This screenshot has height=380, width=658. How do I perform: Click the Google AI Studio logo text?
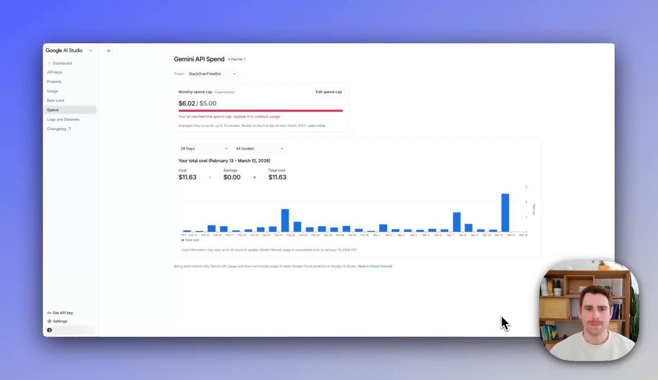coord(64,51)
